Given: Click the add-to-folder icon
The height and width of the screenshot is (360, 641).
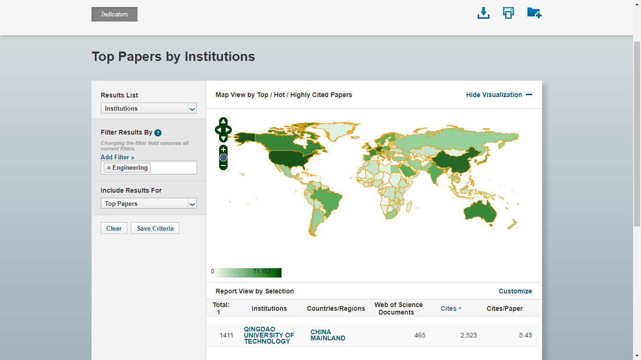Looking at the screenshot, I should 534,13.
